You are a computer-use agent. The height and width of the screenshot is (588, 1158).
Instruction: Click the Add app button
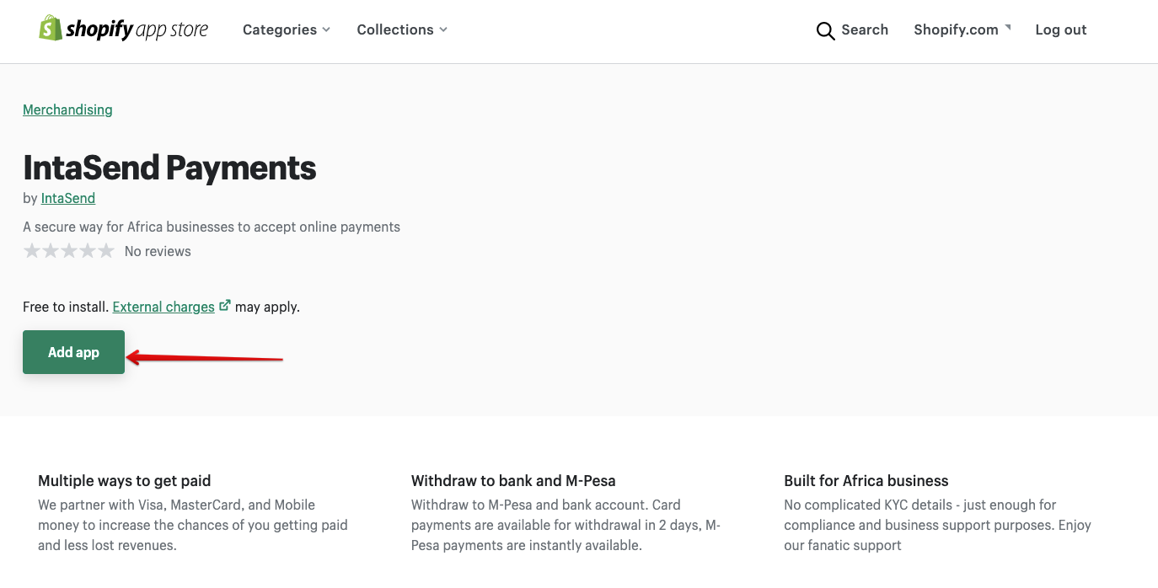click(x=73, y=352)
